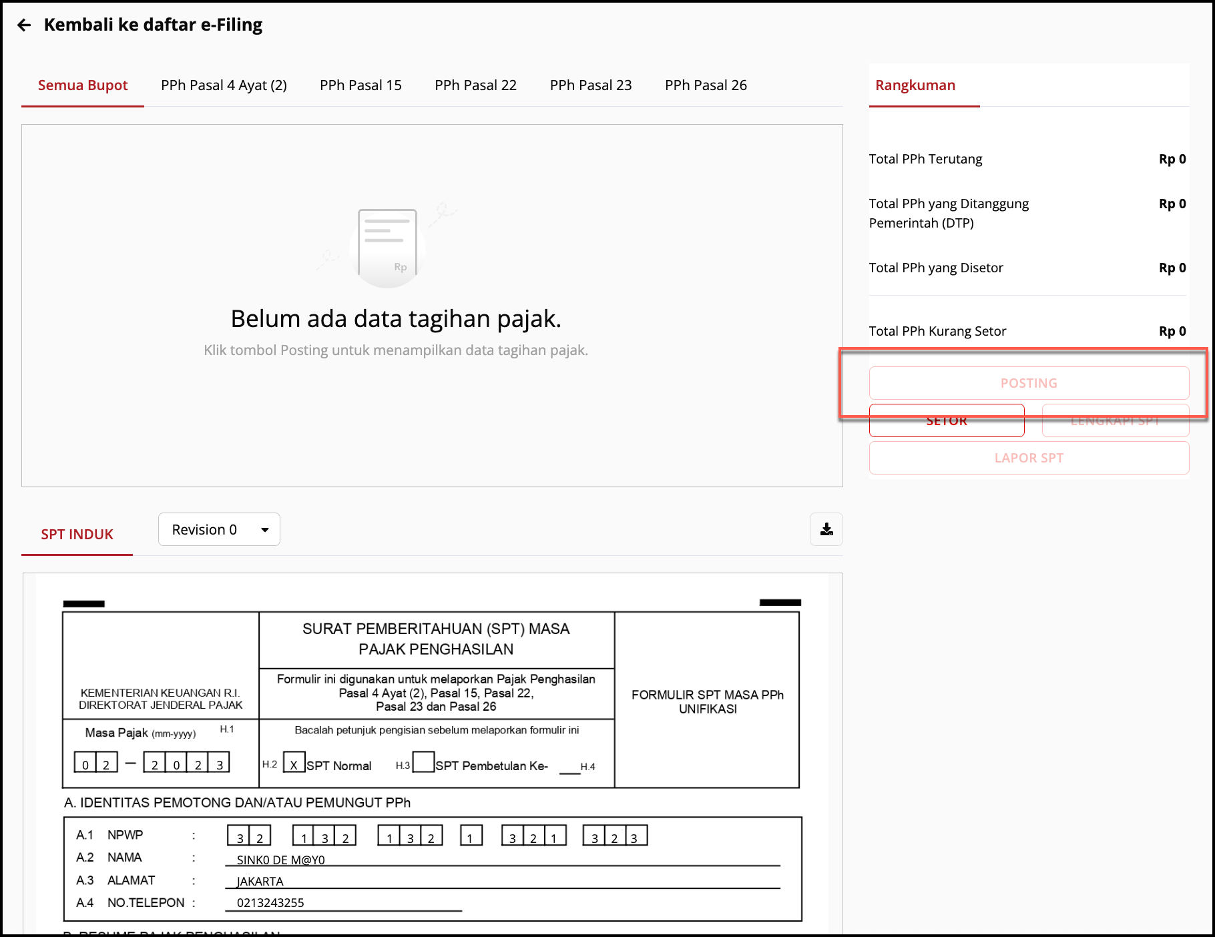
Task: Select the PPh Pasal 15 tab
Action: [x=360, y=85]
